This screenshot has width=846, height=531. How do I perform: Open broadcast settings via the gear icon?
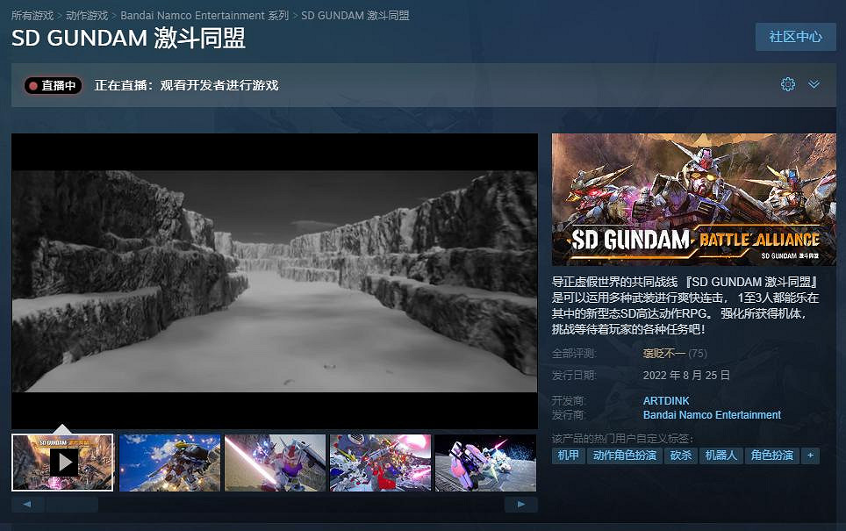tap(788, 84)
